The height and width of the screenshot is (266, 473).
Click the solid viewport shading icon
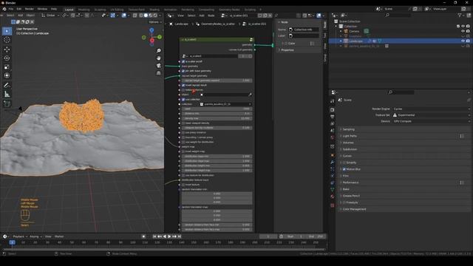(146, 16)
